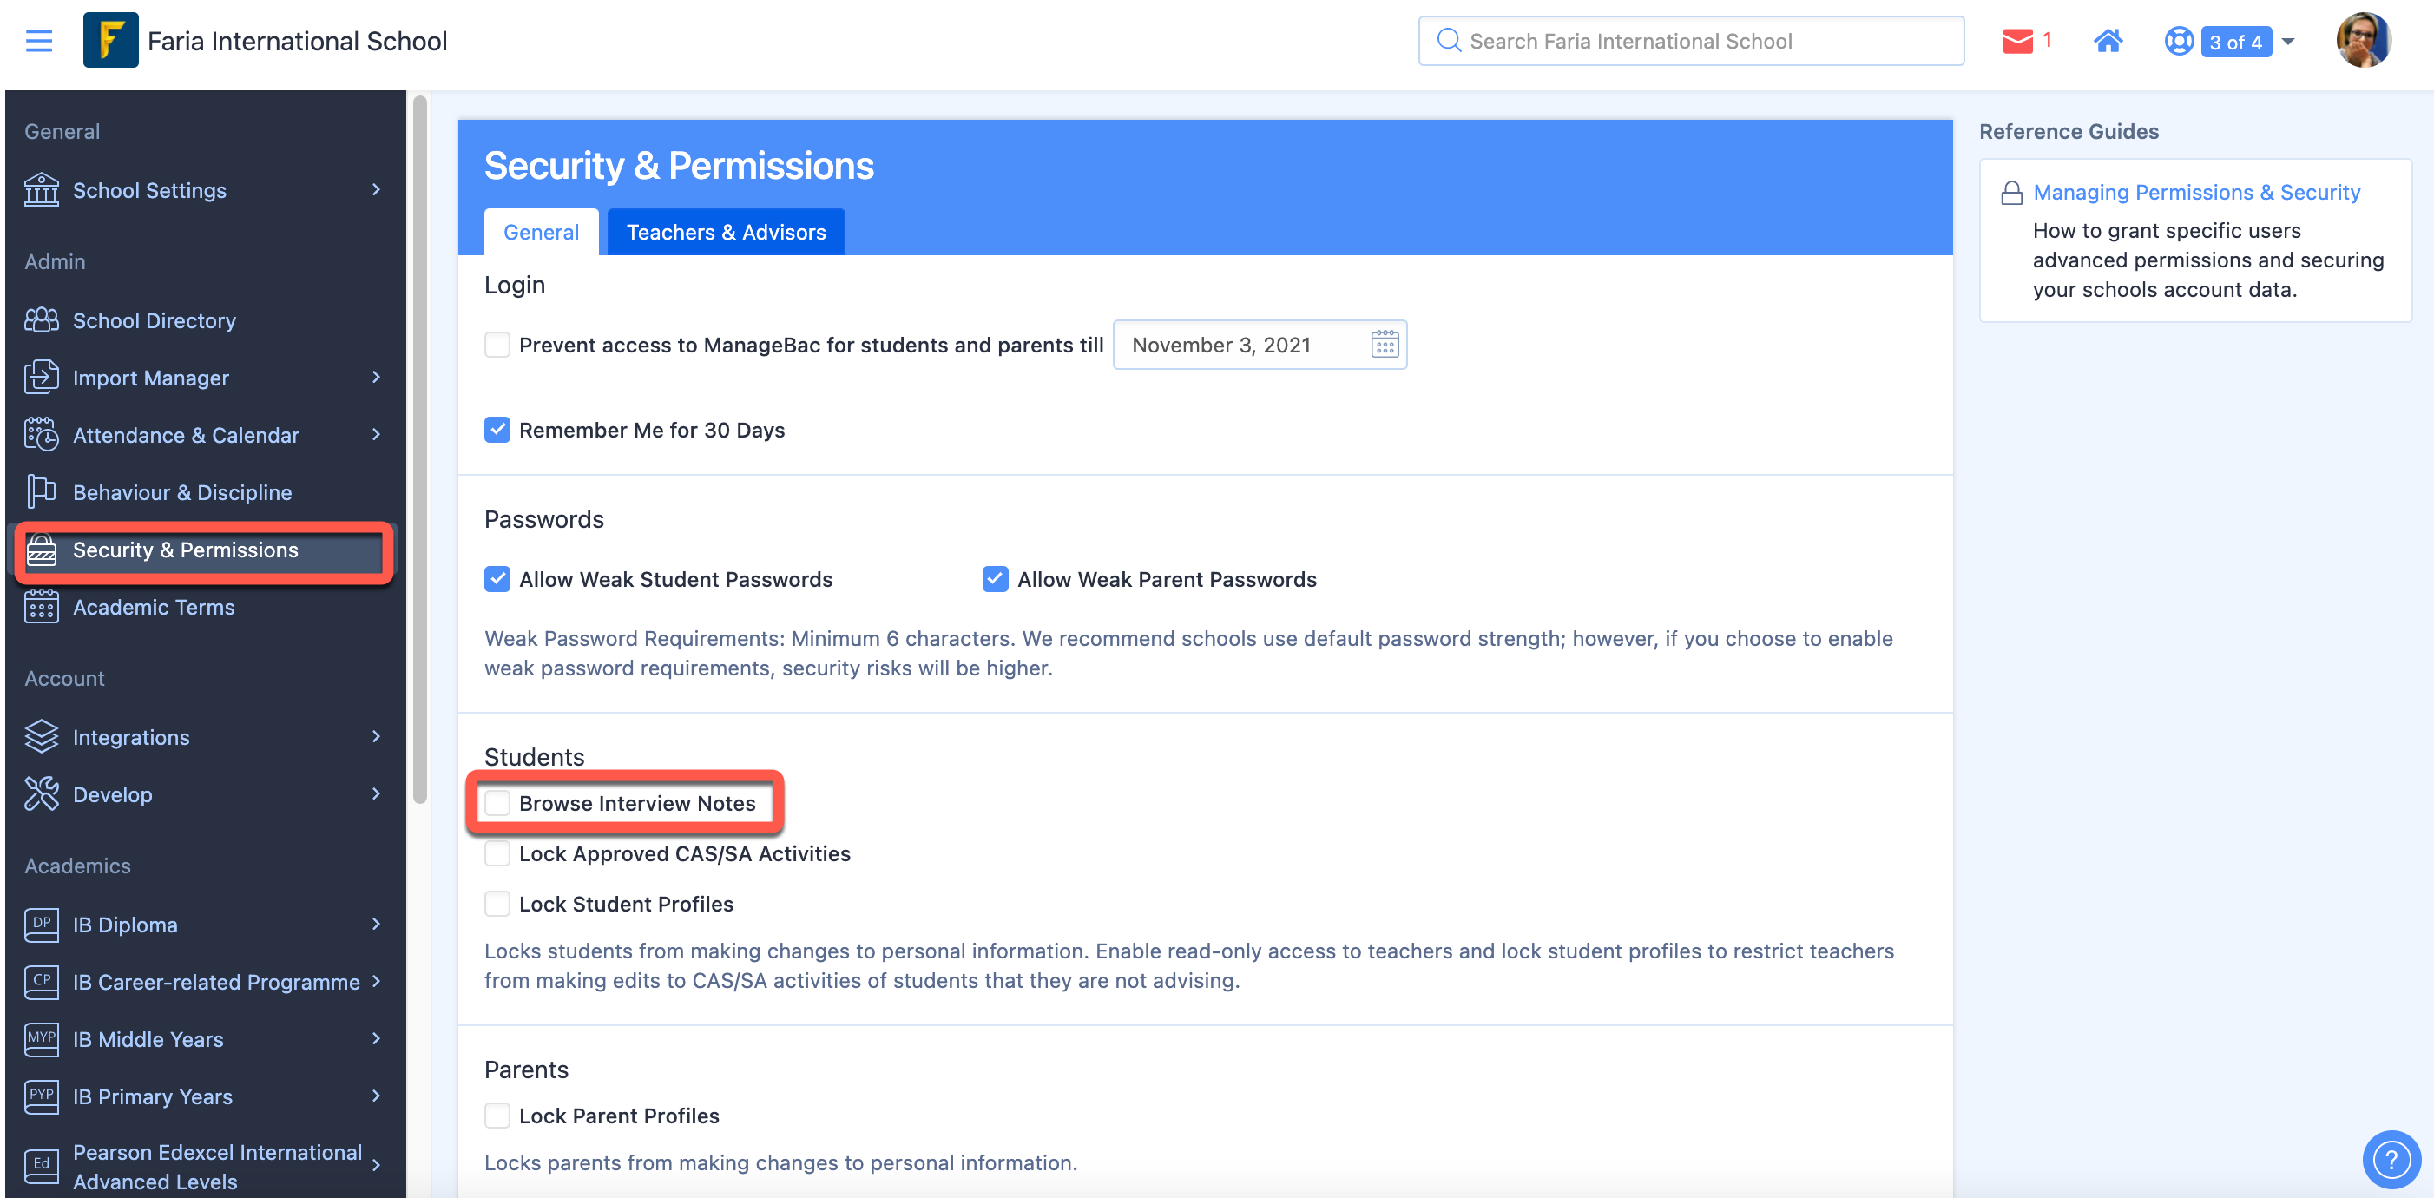The width and height of the screenshot is (2434, 1198).
Task: Click the November 3, 2021 date field
Action: coord(1260,345)
